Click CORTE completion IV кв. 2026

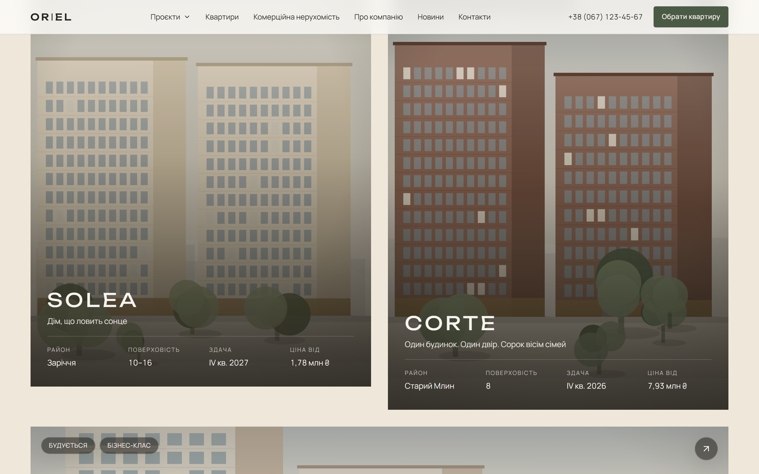tap(586, 386)
